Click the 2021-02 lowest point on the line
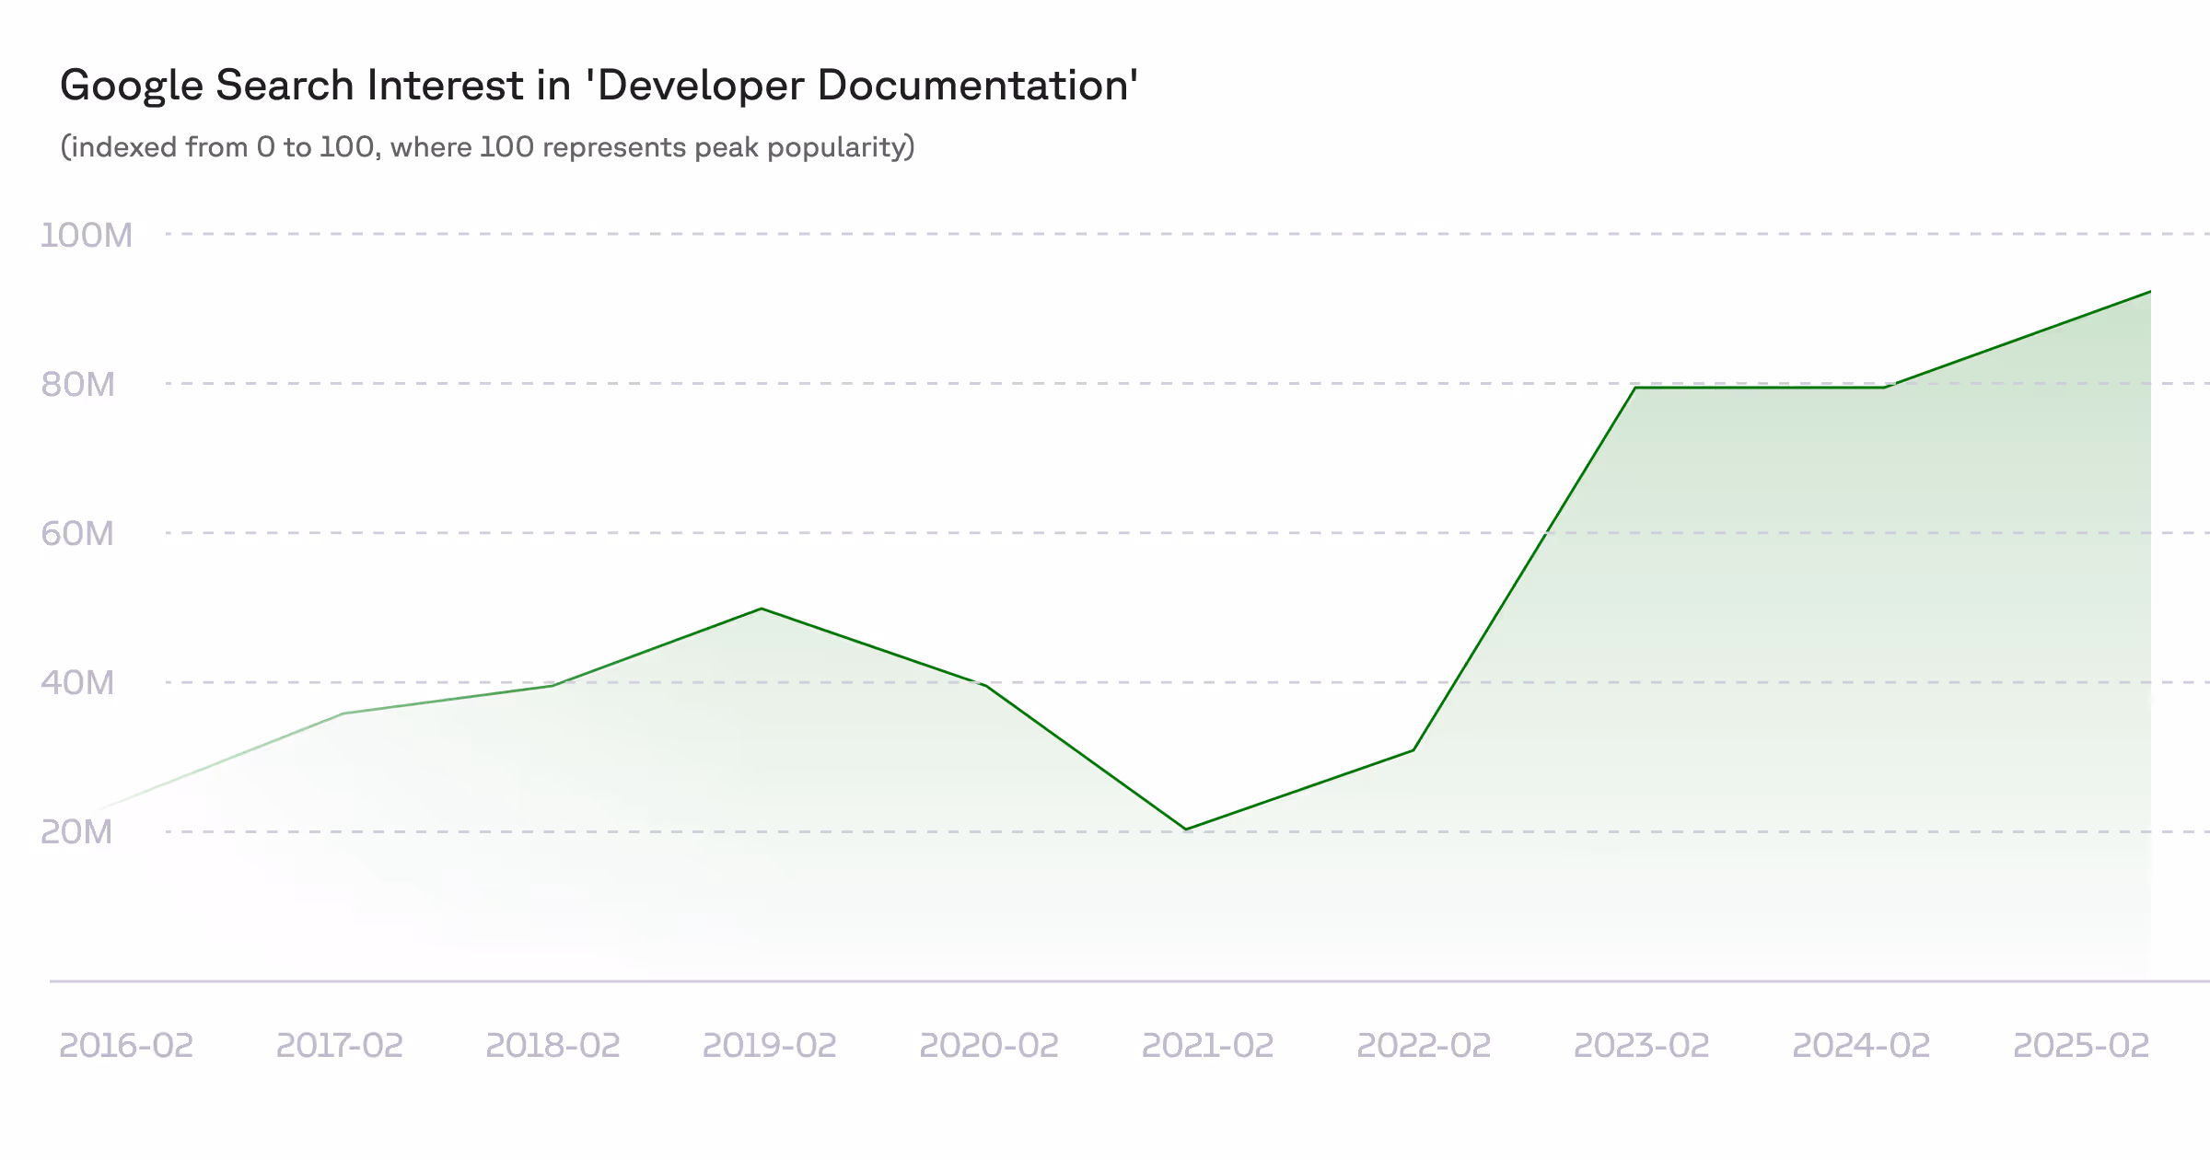This screenshot has width=2210, height=1160. (1186, 829)
